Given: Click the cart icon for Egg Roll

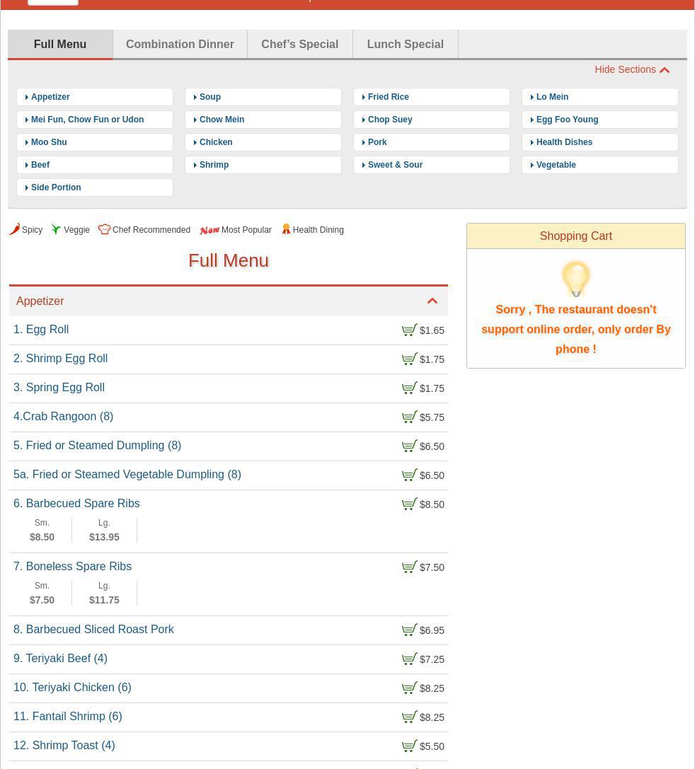Looking at the screenshot, I should [x=409, y=330].
